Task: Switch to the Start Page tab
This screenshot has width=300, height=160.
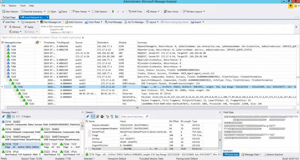Action: 9,17
